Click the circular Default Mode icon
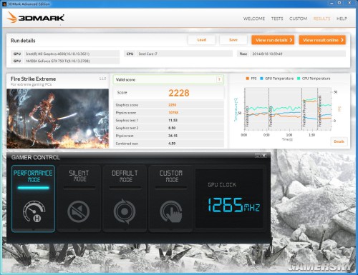 click(125, 211)
